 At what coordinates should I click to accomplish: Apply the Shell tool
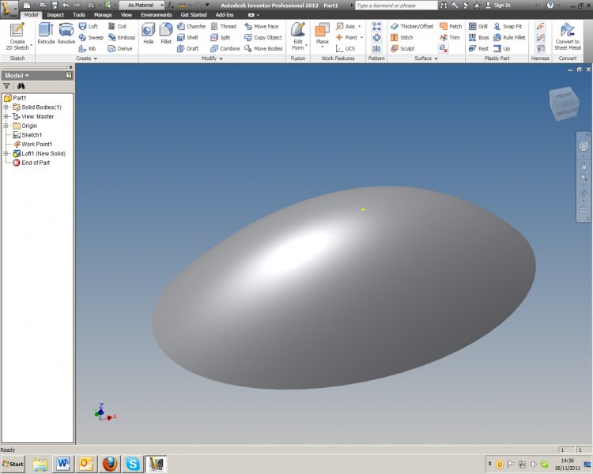click(x=187, y=37)
